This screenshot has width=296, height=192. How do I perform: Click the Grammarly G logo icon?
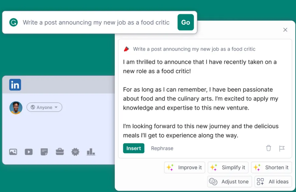pos(14,22)
